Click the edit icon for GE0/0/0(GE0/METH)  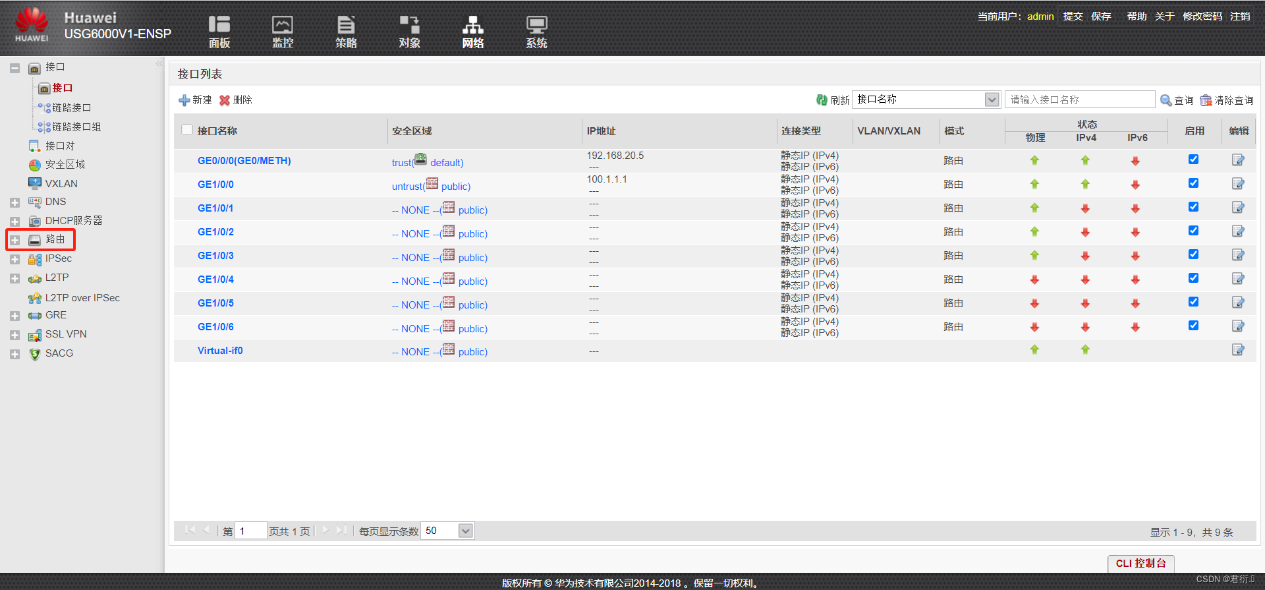[1238, 160]
